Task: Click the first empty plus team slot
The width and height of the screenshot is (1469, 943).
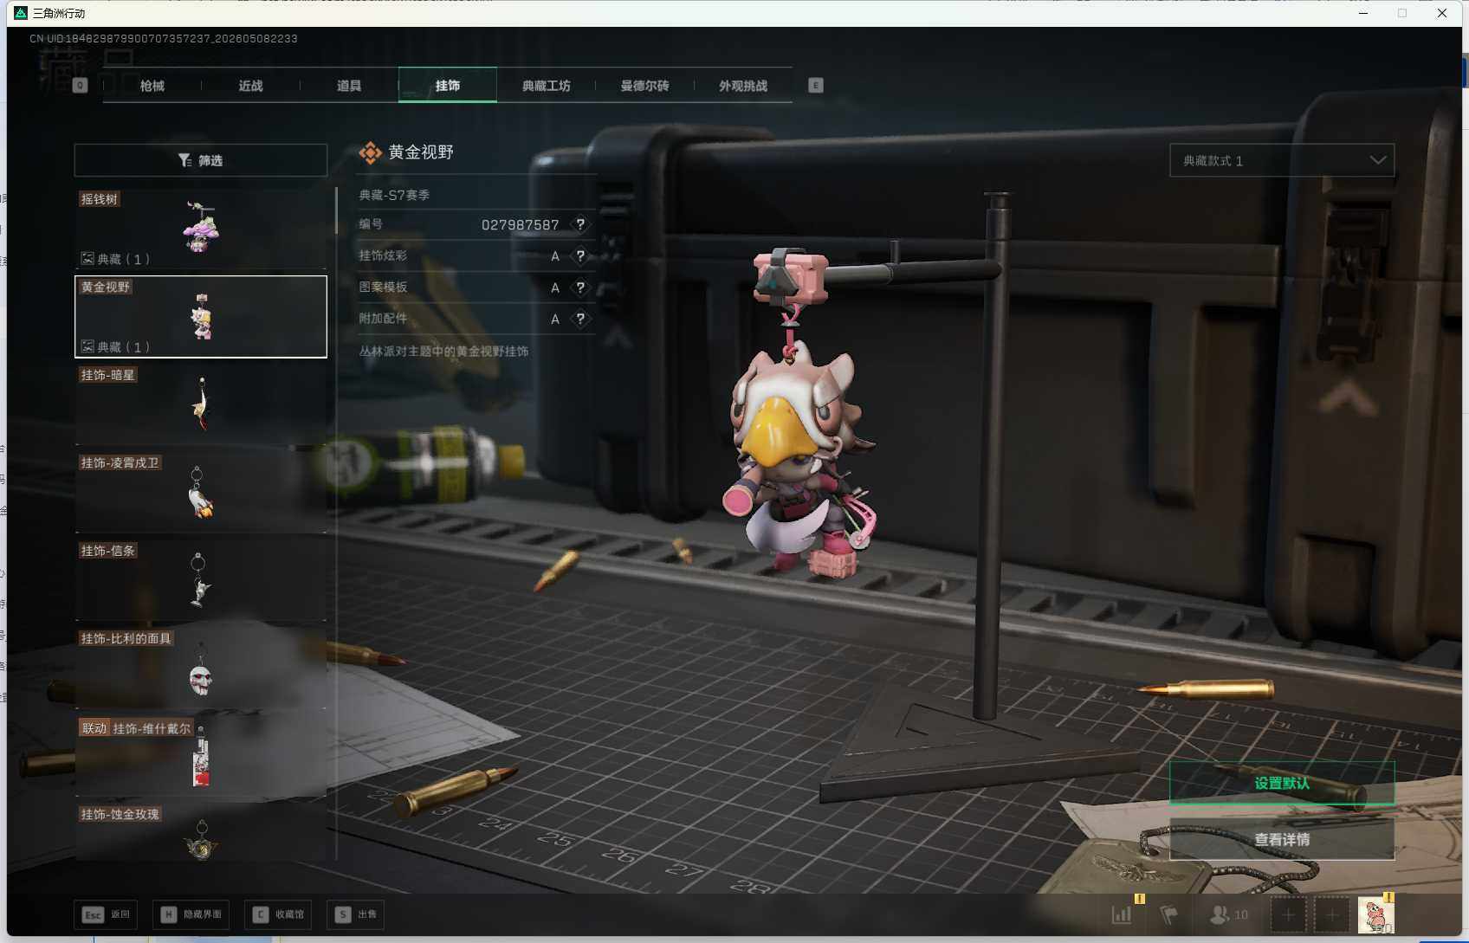Action: [1288, 914]
